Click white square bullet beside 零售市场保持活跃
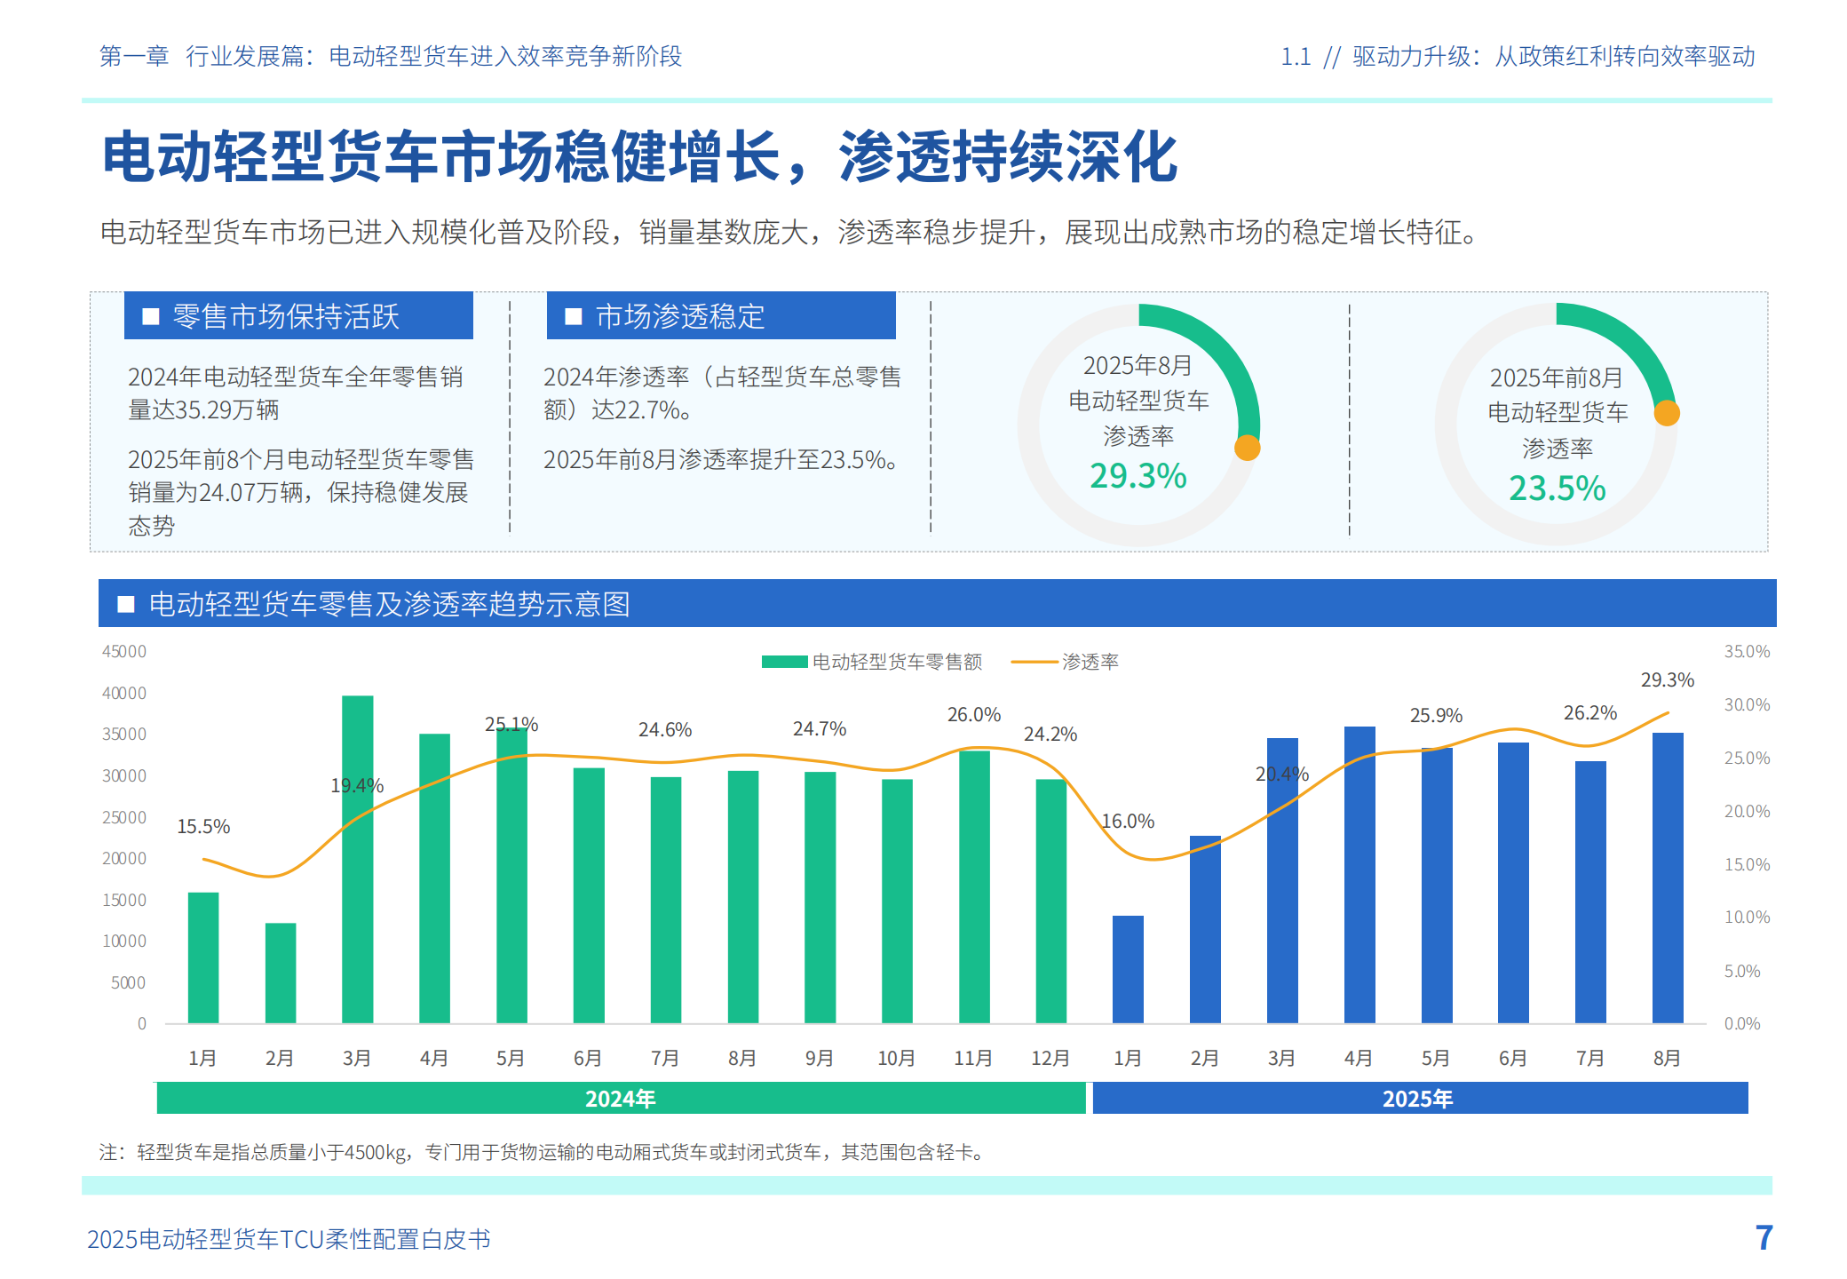Viewport: 1847px width, 1279px height. pos(151,316)
